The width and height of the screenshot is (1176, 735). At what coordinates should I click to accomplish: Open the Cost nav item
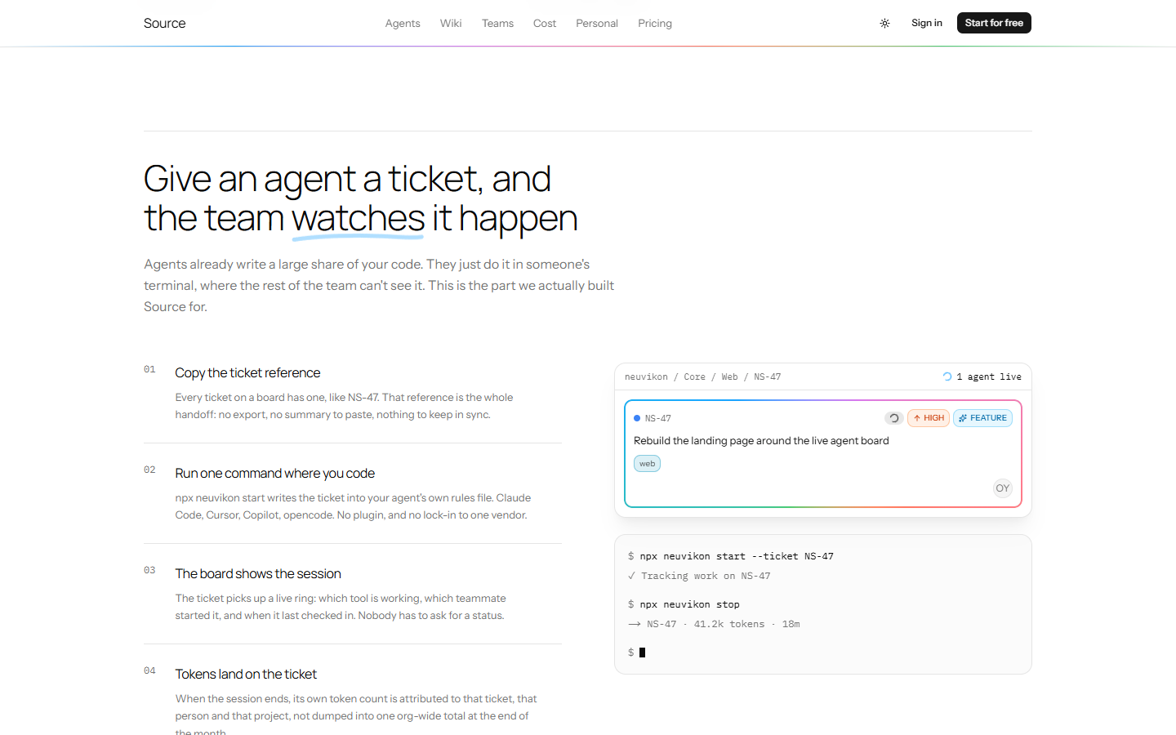[545, 23]
